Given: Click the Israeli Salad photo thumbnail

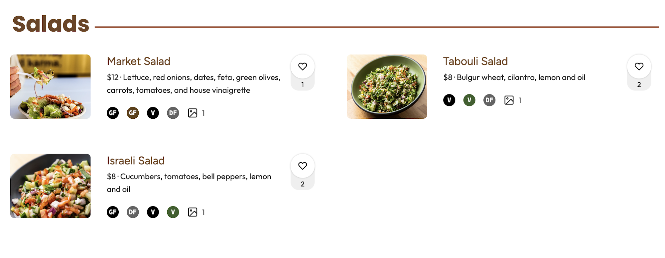Looking at the screenshot, I should (51, 186).
